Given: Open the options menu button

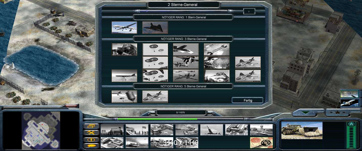Looking at the screenshot, I should click(91, 126).
